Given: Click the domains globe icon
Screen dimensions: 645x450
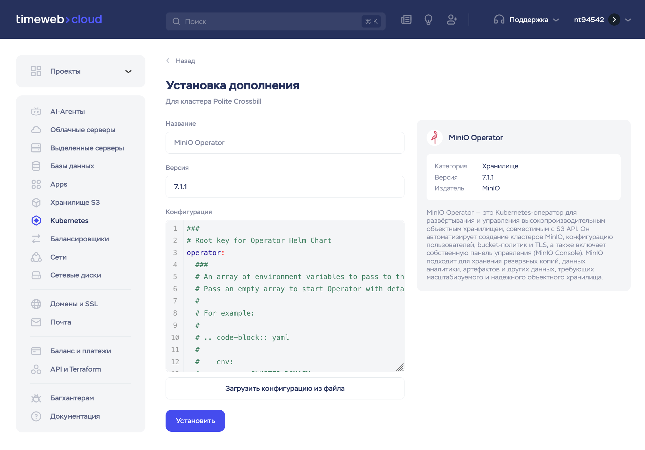Looking at the screenshot, I should (36, 304).
